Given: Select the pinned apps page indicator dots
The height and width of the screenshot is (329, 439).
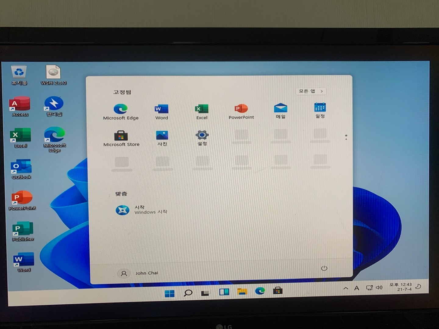Looking at the screenshot, I should point(346,137).
